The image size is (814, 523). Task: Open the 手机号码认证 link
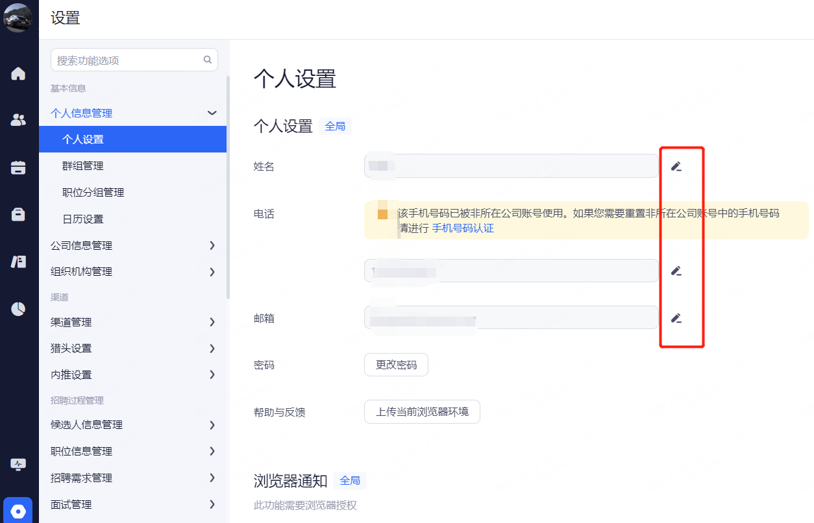coord(463,228)
